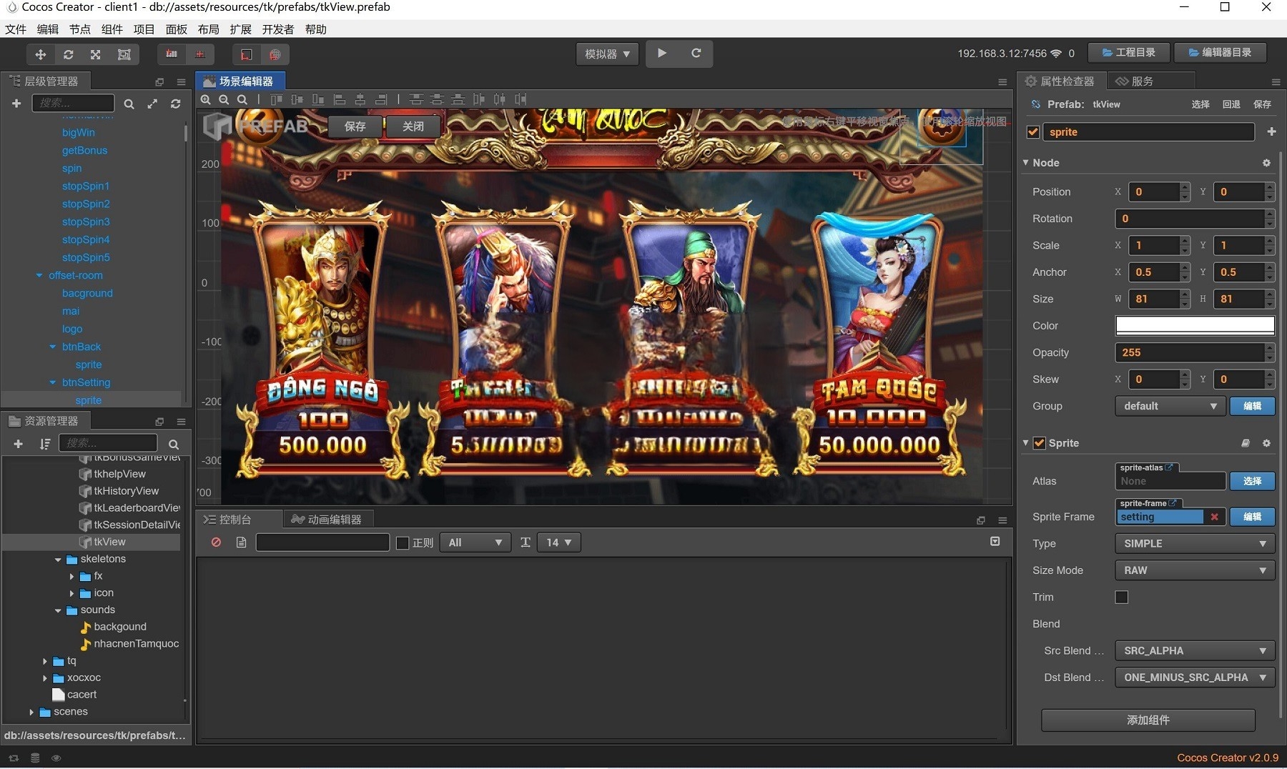Open the Src Blend SRC_ALPHA dropdown
The image size is (1287, 769).
tap(1195, 651)
